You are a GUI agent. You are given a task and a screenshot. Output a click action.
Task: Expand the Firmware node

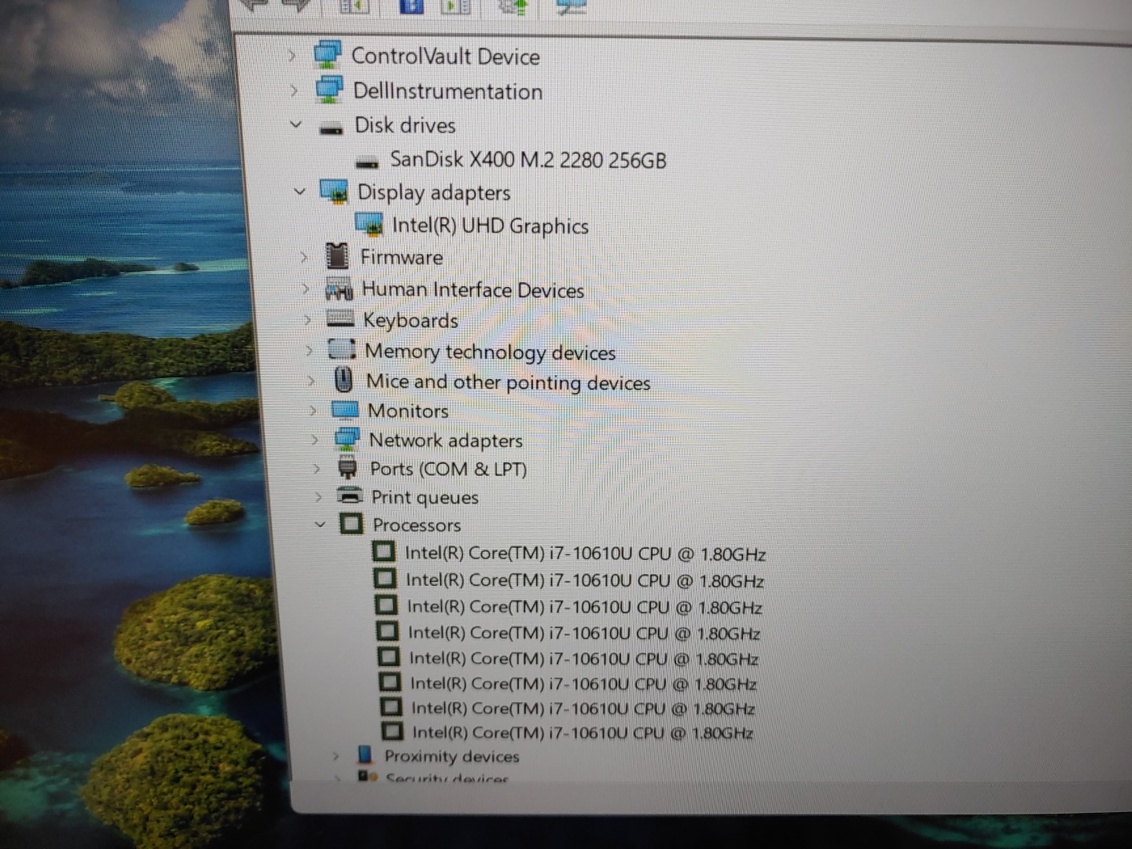[304, 257]
